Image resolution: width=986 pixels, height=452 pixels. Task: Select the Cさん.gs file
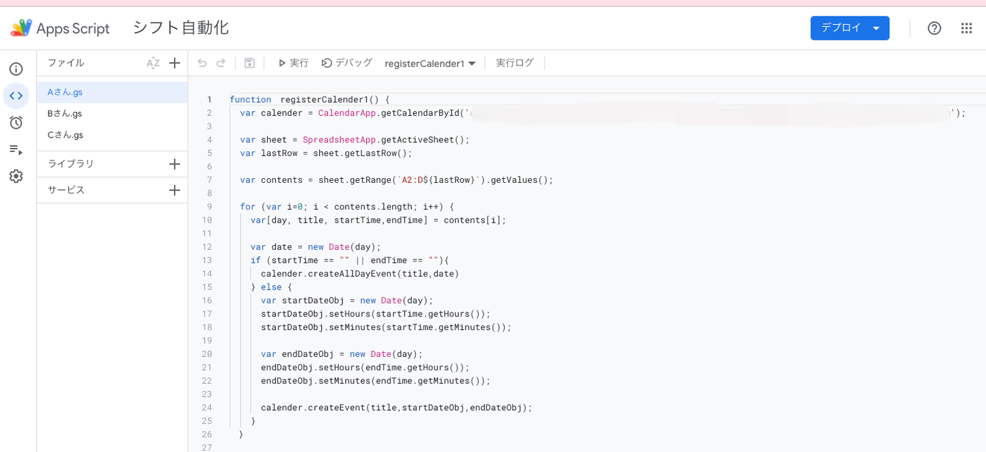pos(112,136)
